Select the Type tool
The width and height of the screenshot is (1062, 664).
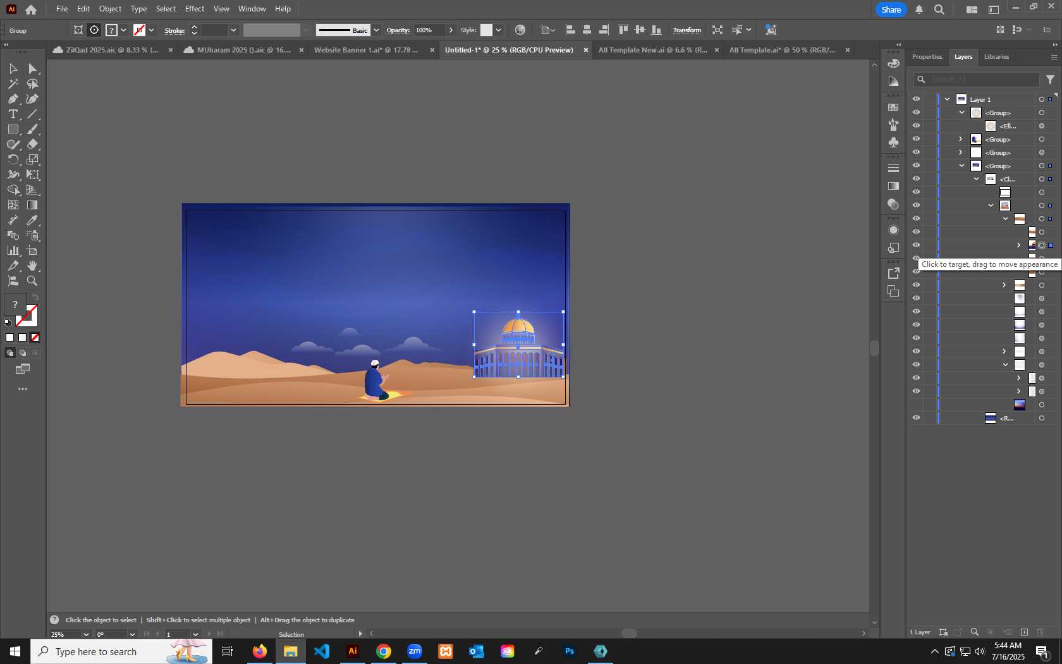click(13, 114)
